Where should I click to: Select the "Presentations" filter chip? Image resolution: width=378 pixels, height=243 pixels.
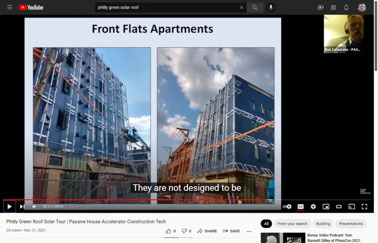coord(351,224)
